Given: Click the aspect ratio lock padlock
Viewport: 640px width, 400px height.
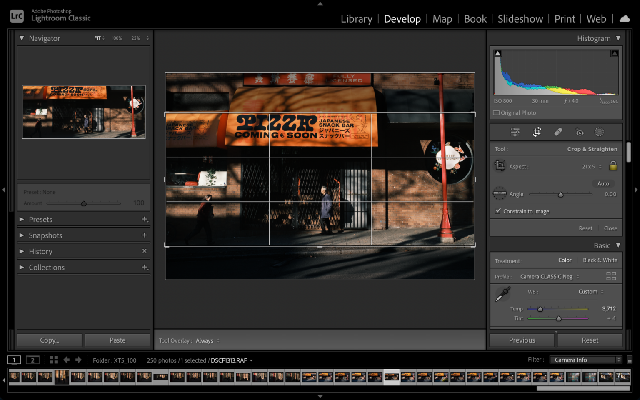Looking at the screenshot, I should 613,166.
